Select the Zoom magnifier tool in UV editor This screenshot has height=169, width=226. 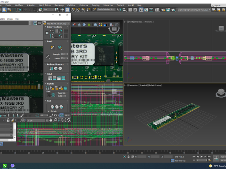click(55, 120)
